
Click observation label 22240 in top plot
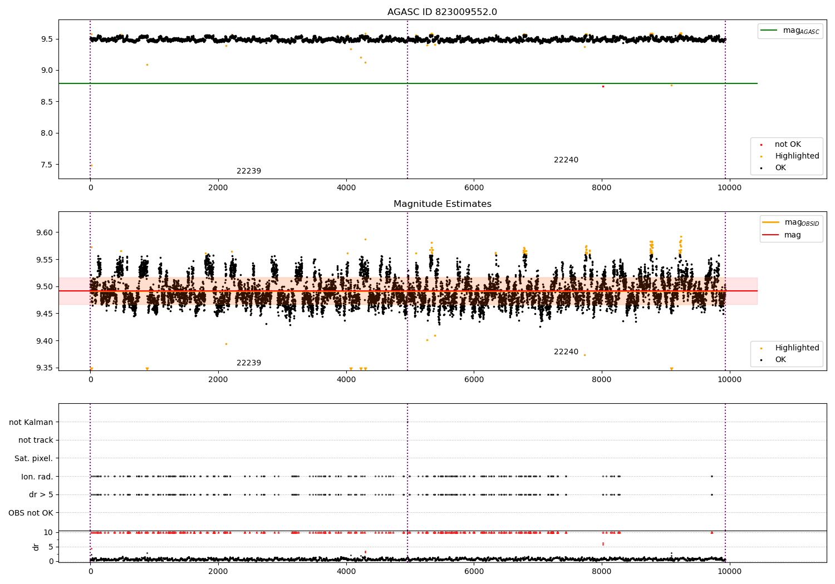click(x=566, y=160)
